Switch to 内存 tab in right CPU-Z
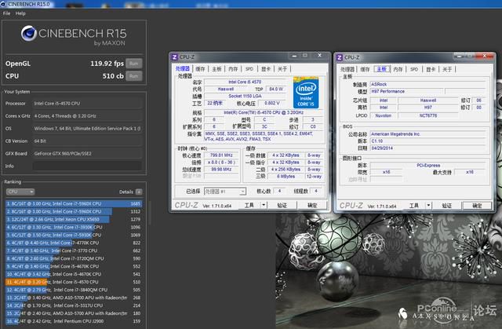The height and width of the screenshot is (329, 502). [x=398, y=69]
